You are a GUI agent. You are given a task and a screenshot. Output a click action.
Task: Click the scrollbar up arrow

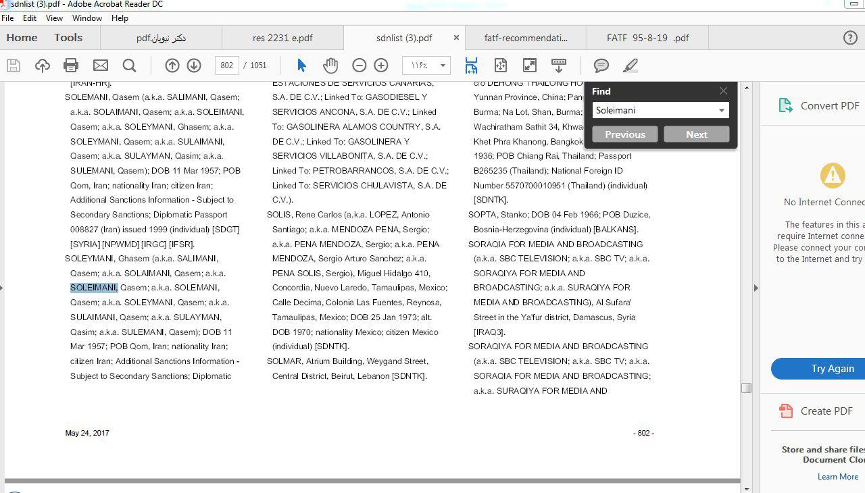pos(747,88)
